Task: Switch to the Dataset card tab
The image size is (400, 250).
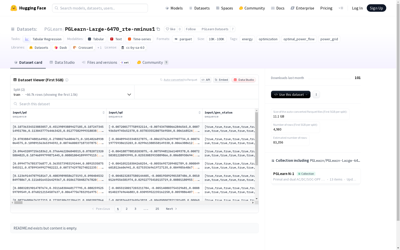Action: click(x=28, y=62)
